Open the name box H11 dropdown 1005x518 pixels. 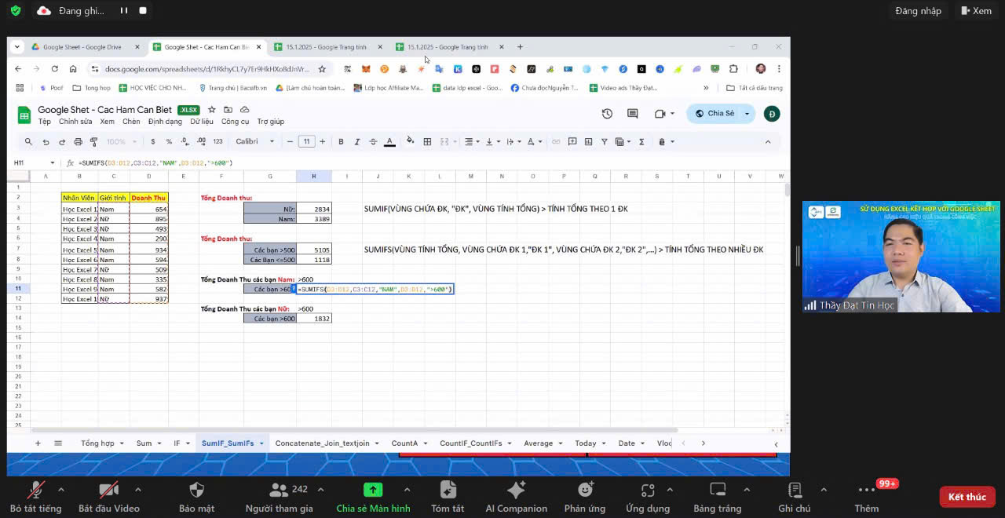tap(54, 163)
